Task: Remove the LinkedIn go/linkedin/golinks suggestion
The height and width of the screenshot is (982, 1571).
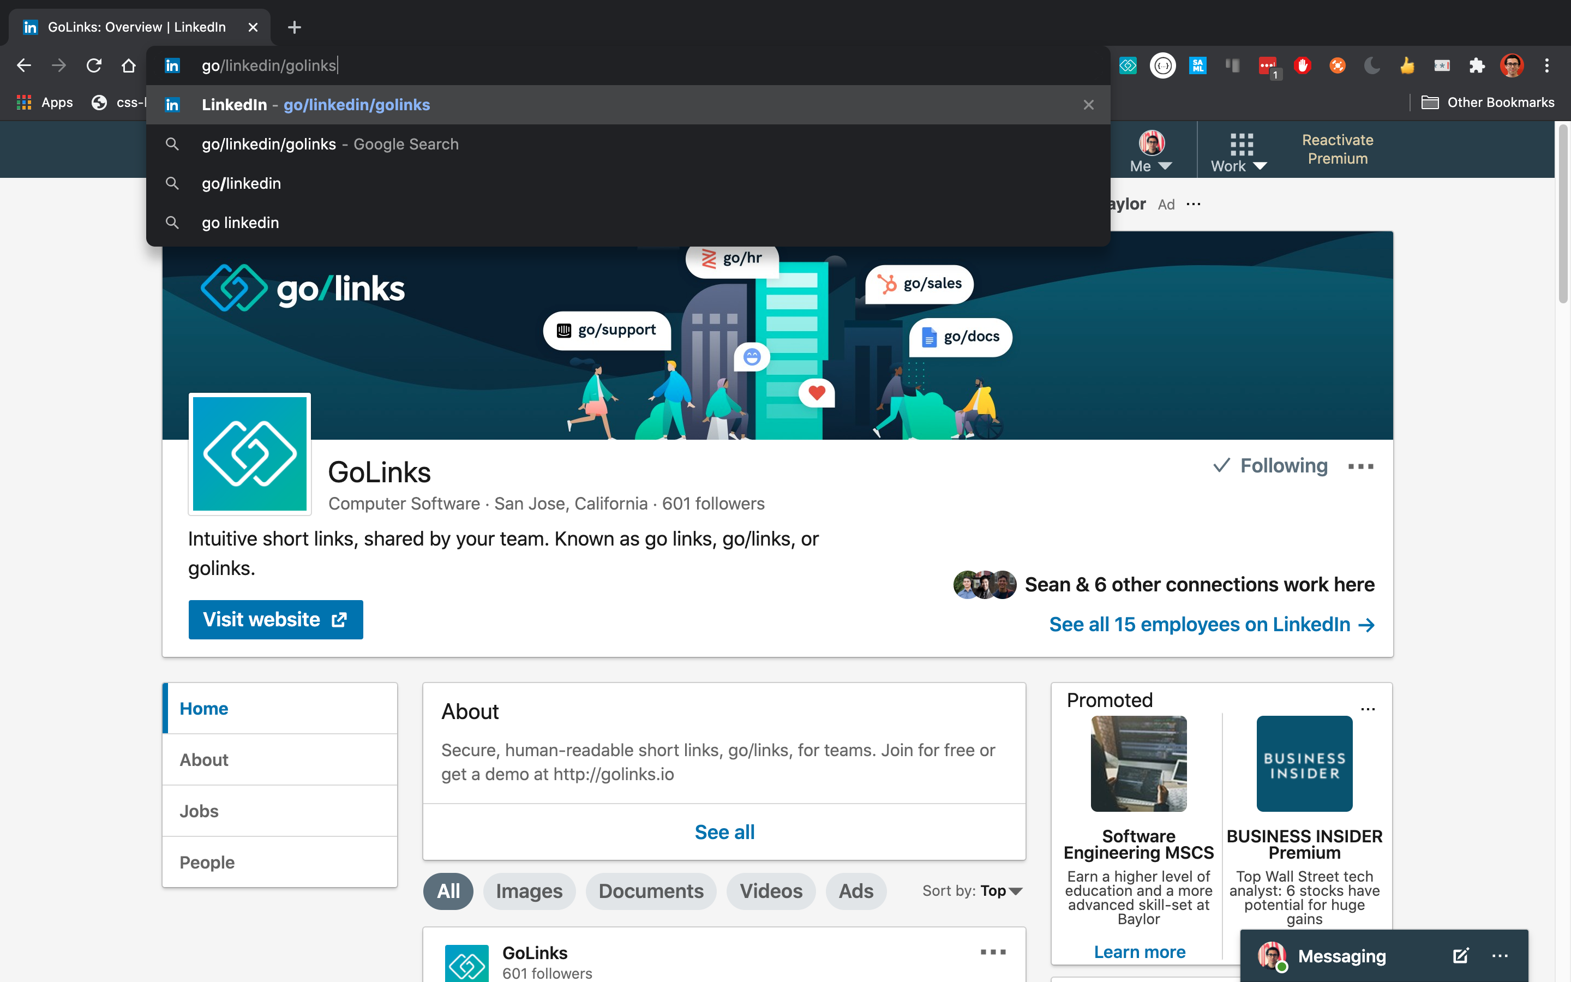Action: 1089,105
